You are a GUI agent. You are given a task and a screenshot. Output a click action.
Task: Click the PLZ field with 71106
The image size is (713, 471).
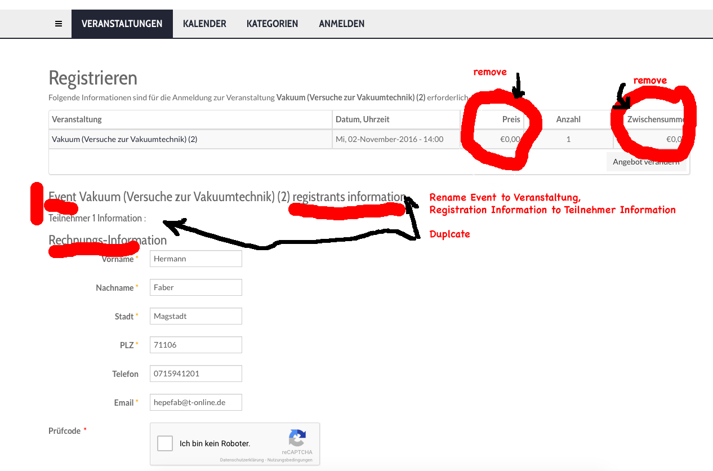(195, 345)
